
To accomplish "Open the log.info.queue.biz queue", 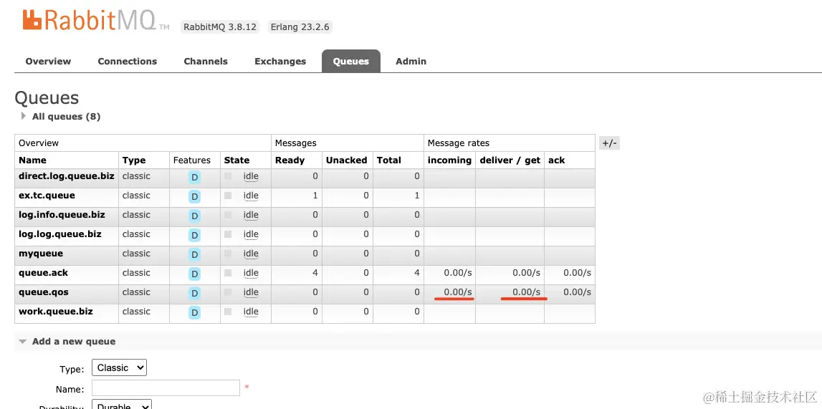I will tap(62, 215).
